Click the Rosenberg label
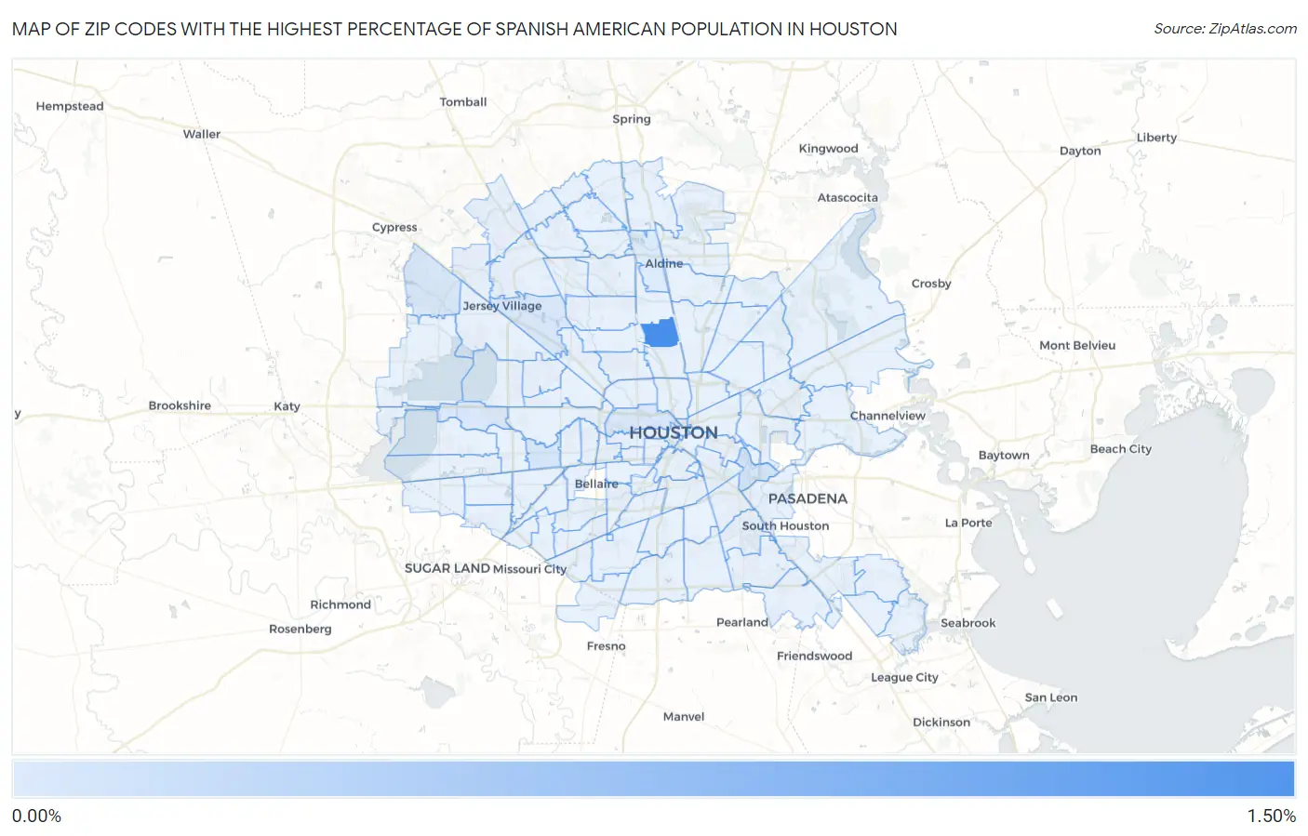The height and width of the screenshot is (836, 1308). (x=300, y=630)
